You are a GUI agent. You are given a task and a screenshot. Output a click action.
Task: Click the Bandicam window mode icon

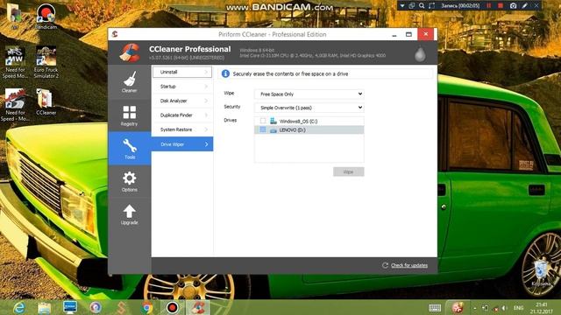coord(412,6)
